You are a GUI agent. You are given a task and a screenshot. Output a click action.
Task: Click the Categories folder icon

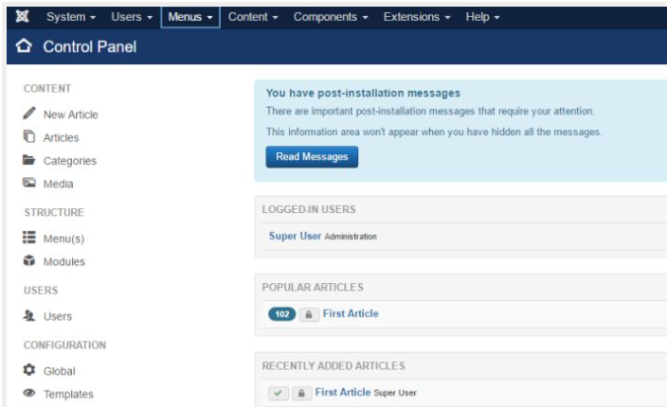27,161
